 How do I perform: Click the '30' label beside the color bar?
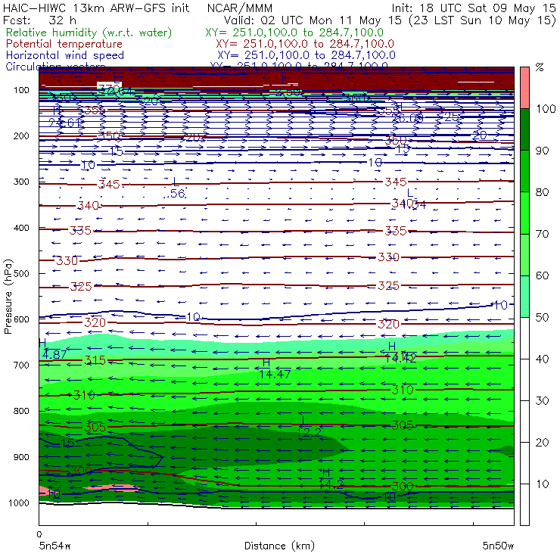542,401
